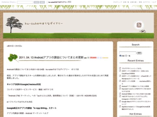Open sidebar entry ブログデザインいじってます

[x=132, y=68]
